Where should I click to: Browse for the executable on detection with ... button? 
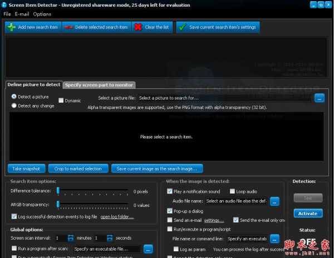[274, 239]
